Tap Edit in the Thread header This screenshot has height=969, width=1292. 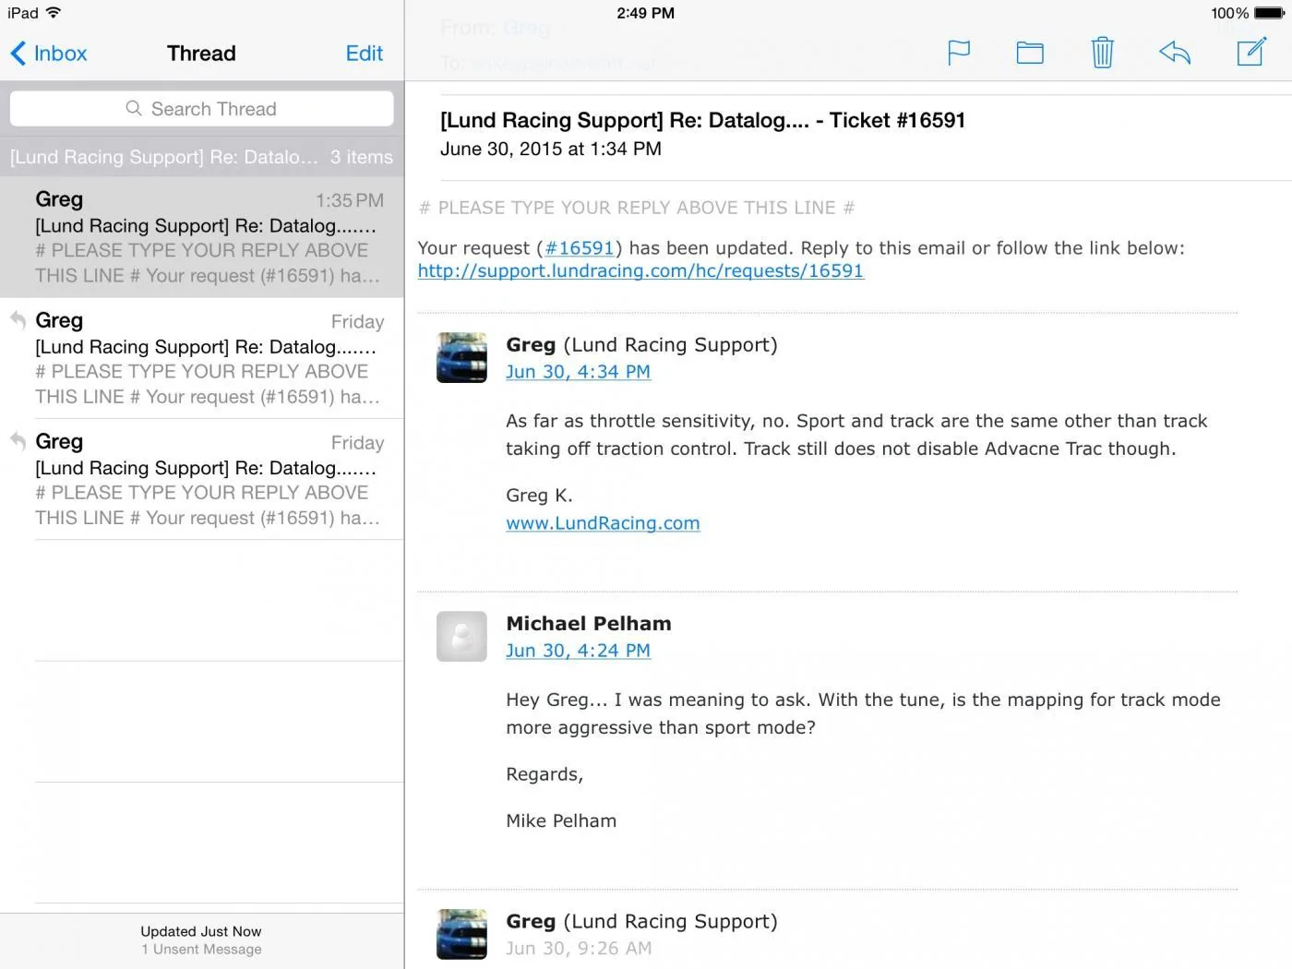(365, 54)
